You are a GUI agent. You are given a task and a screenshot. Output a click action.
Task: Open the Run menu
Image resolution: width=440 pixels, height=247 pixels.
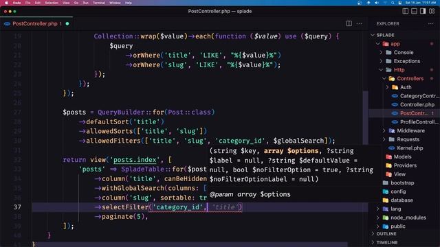(85, 3)
